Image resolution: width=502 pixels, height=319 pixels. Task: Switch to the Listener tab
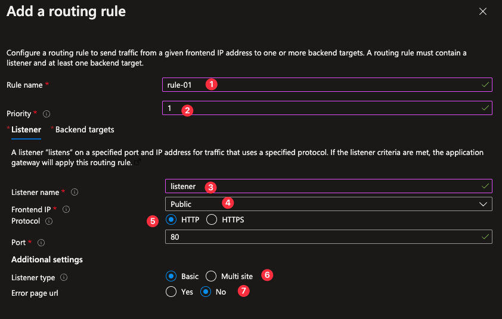[x=26, y=129]
